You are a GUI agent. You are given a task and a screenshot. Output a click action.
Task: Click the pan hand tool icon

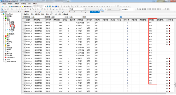tap(42, 9)
